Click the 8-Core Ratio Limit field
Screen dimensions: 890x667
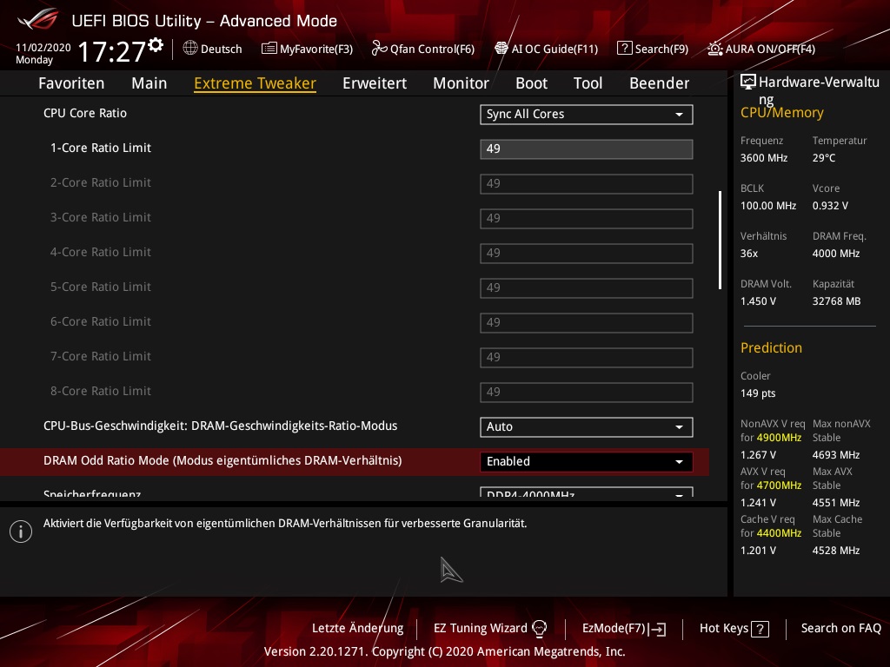(587, 392)
